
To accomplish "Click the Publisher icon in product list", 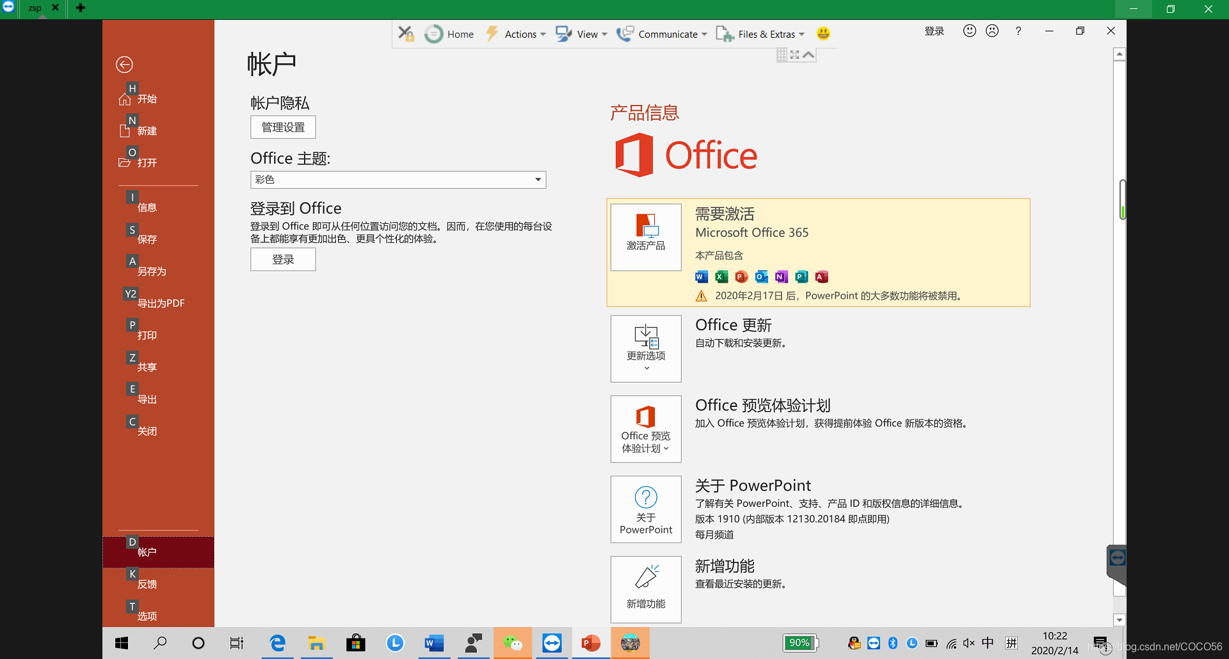I will click(801, 276).
